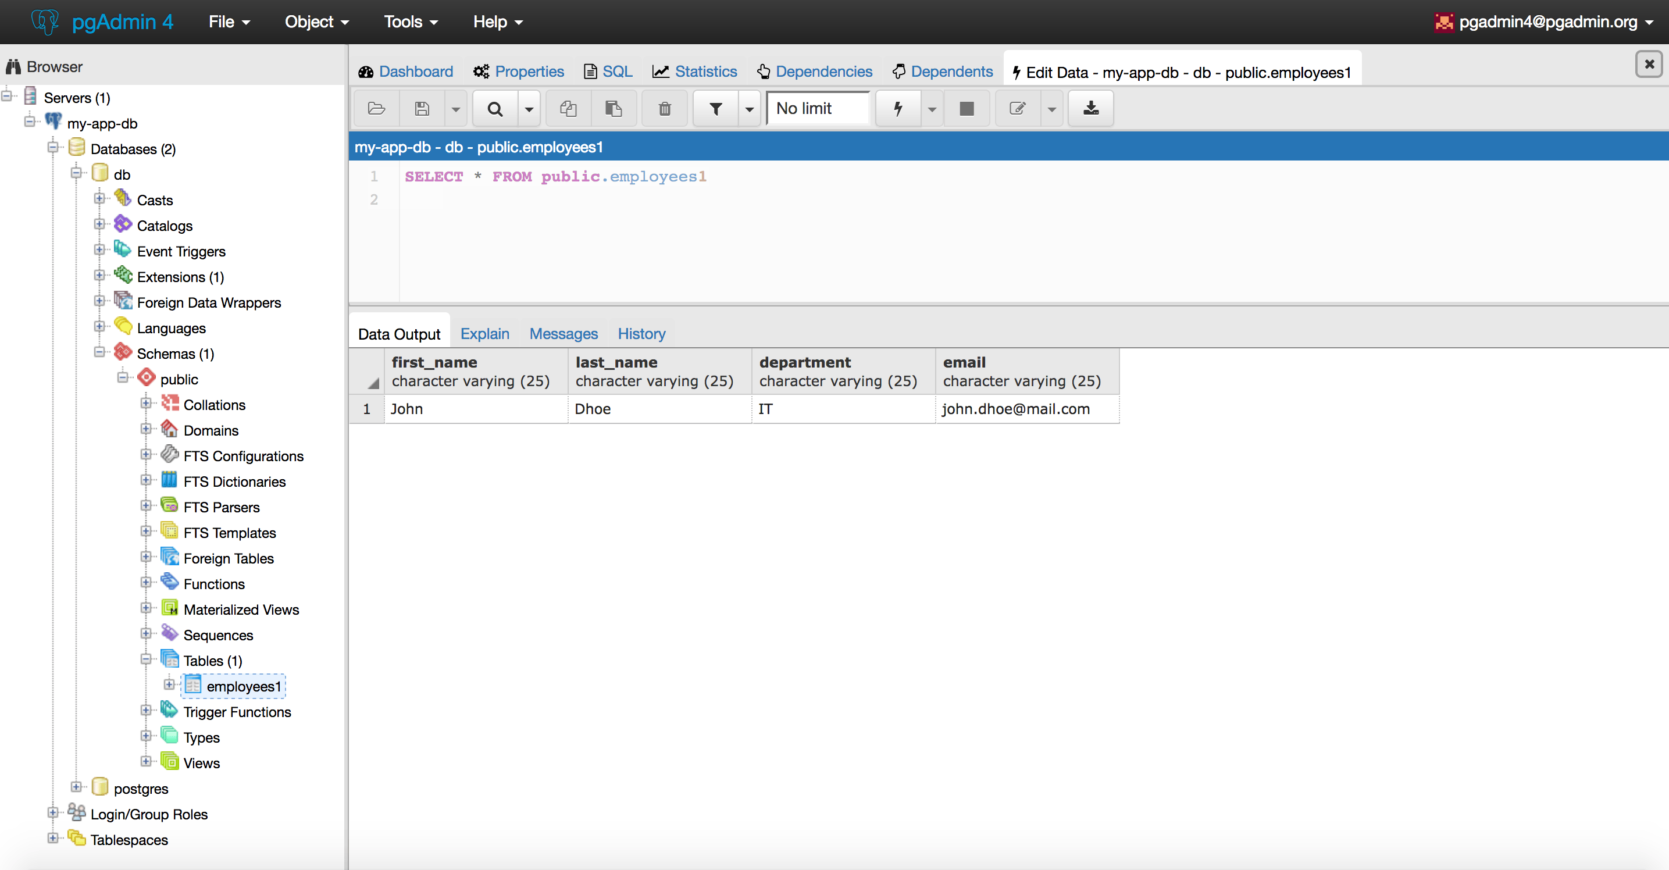Collapse the Databases tree node
The height and width of the screenshot is (870, 1669).
pos(53,147)
